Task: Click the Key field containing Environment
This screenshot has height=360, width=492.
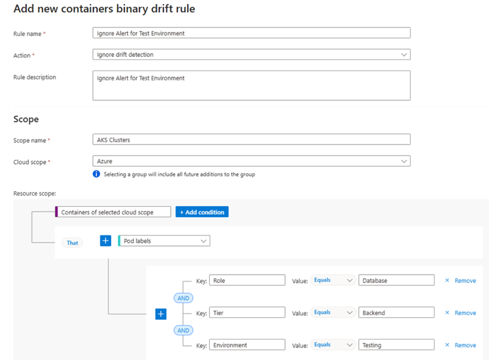Action: coord(247,345)
